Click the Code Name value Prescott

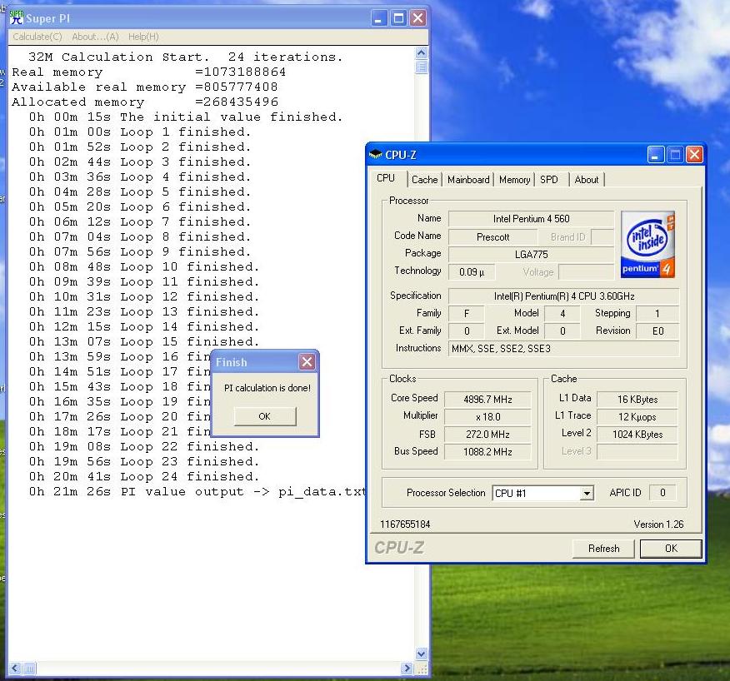(x=492, y=237)
